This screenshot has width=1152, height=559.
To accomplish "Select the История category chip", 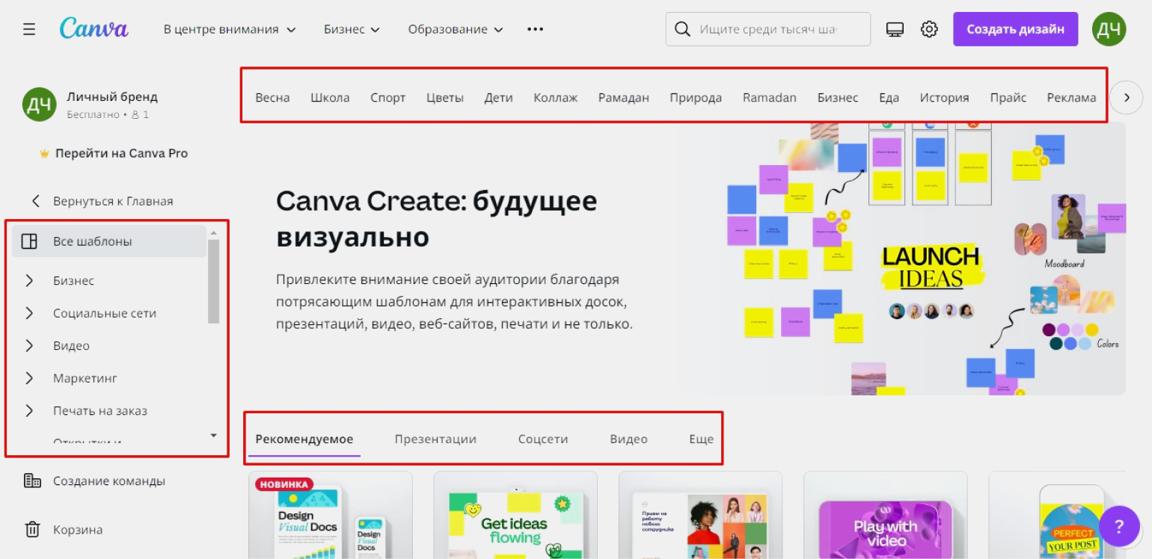I will tap(944, 97).
